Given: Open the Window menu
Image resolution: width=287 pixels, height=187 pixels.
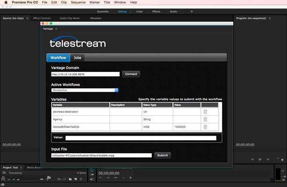Looking at the screenshot, I should [120, 2].
